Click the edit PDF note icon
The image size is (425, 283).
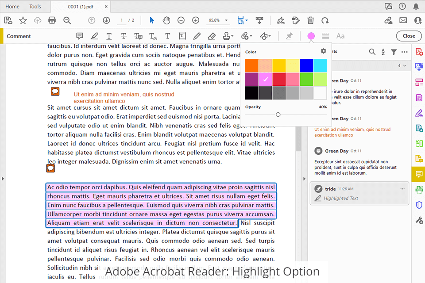295,20
